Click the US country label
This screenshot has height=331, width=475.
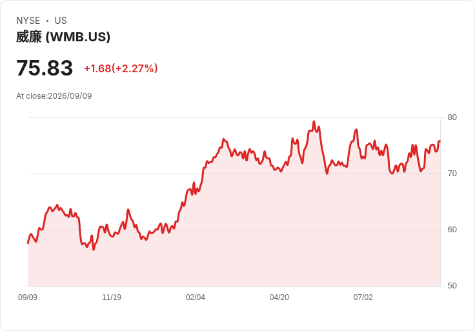pos(61,21)
